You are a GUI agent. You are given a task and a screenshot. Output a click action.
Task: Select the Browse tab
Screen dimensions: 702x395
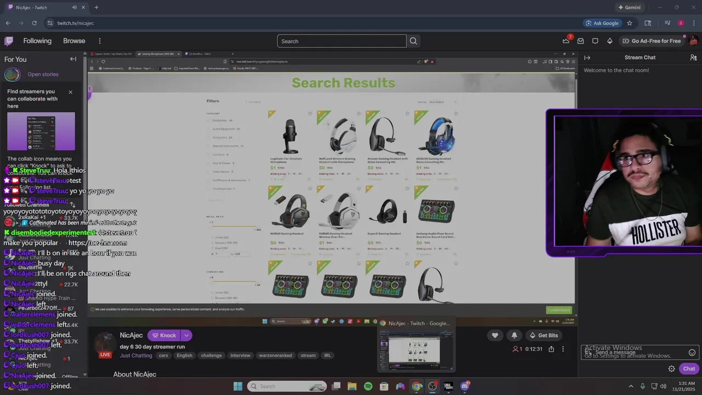(x=74, y=41)
